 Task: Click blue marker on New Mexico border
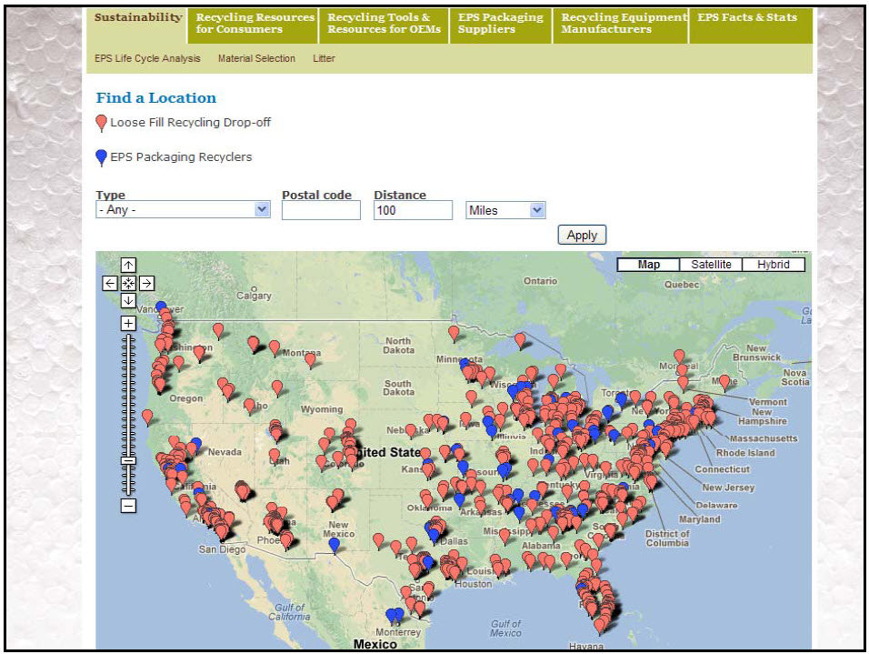tap(335, 544)
